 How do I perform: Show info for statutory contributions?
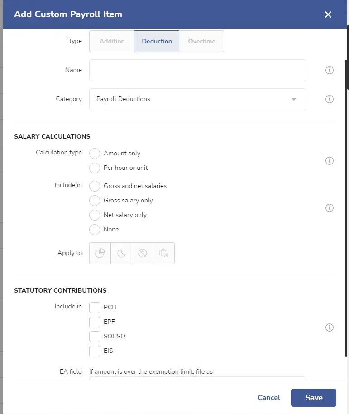330,327
